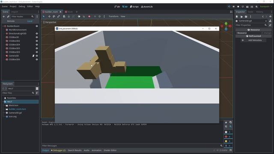Open the Scene menu in the menu bar

point(5,6)
